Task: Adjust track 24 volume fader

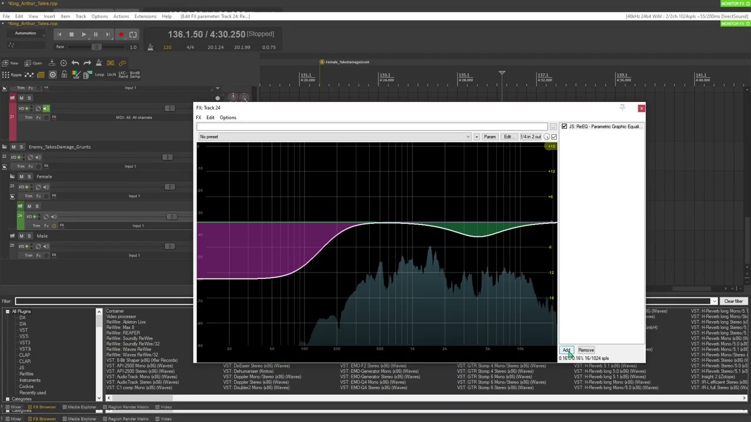Action: tap(172, 217)
